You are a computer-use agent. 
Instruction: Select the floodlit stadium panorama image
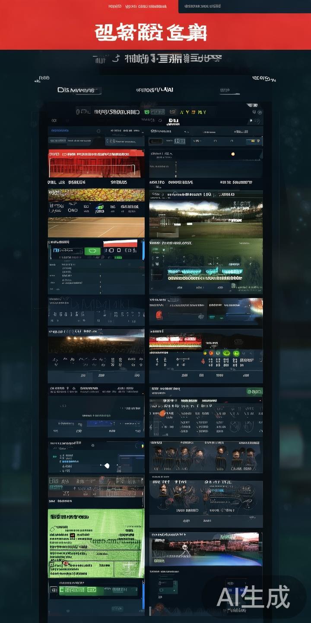[x=206, y=213]
